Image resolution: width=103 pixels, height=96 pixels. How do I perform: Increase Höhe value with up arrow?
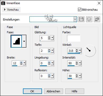coord(77,75)
